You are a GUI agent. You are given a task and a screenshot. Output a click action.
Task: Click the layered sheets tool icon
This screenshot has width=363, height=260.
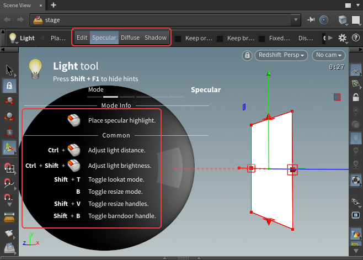[x=9, y=233]
